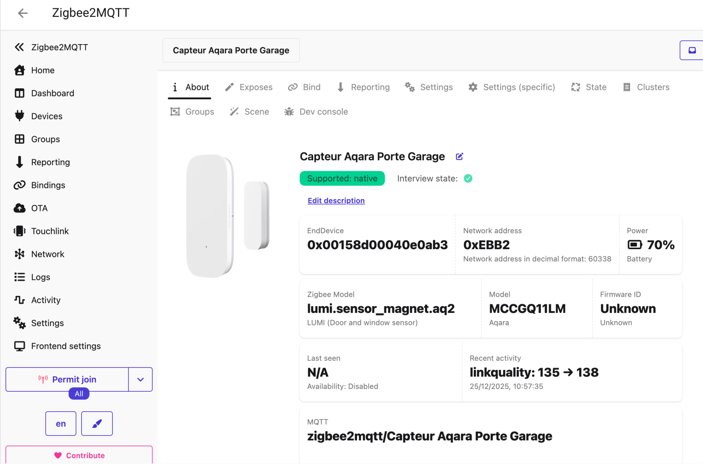The height and width of the screenshot is (464, 703).
Task: Open the Settings (specific) tab
Action: click(512, 87)
